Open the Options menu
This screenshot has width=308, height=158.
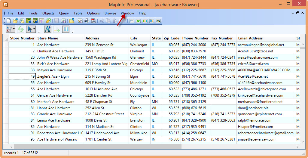point(93,13)
